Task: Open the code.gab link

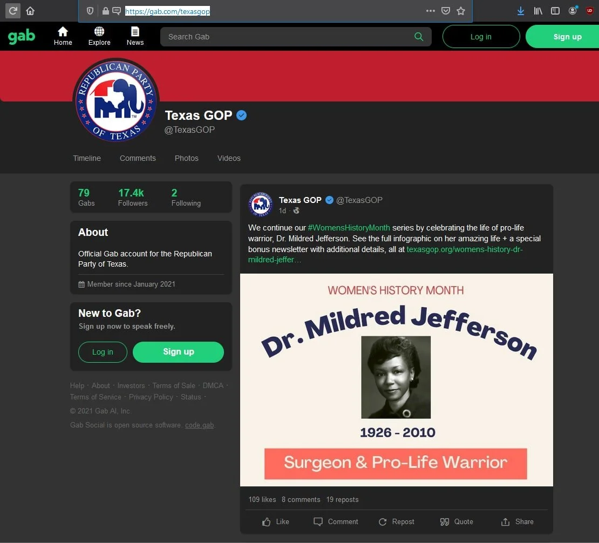Action: (x=199, y=425)
